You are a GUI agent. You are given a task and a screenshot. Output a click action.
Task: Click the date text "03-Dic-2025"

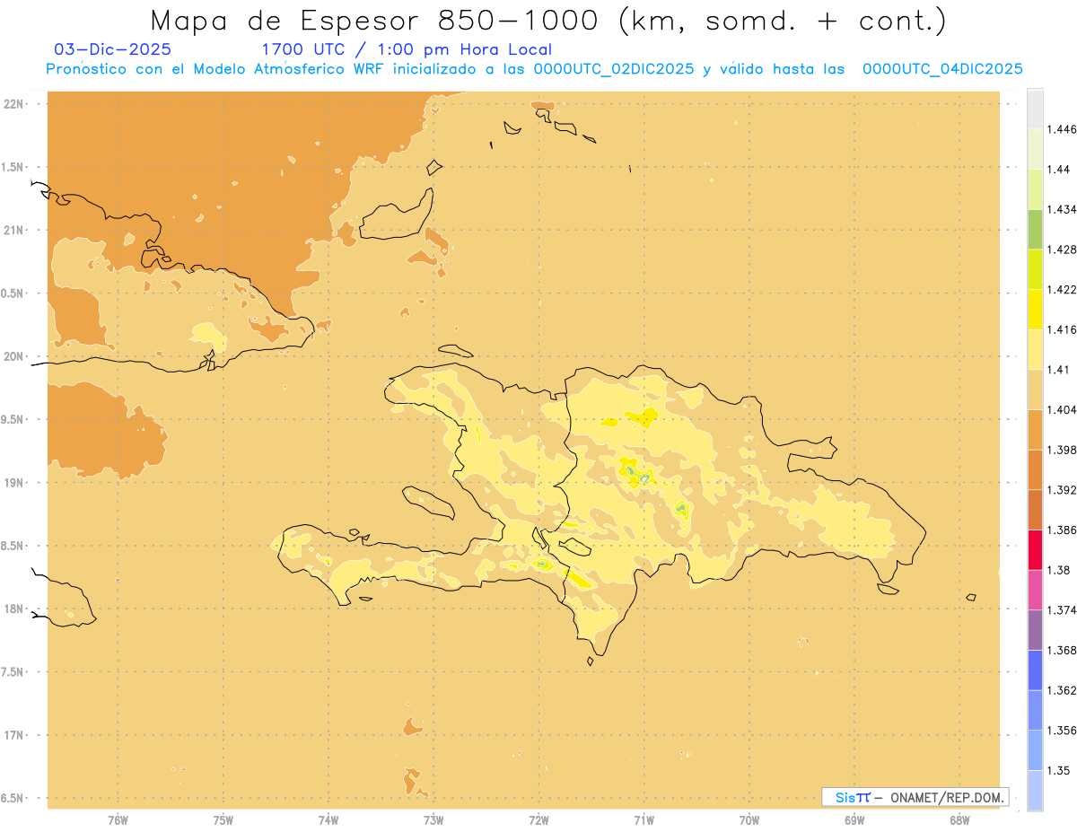(x=113, y=49)
